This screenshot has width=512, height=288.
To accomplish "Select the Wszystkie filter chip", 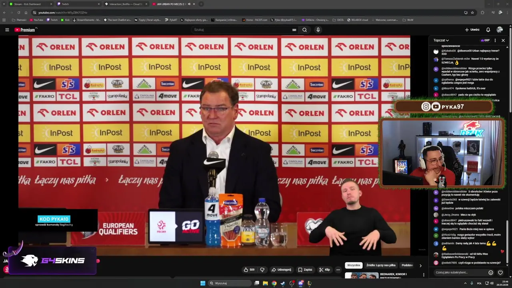I will pyautogui.click(x=354, y=265).
